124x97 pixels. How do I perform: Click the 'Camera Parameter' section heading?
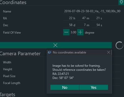(x=20, y=54)
